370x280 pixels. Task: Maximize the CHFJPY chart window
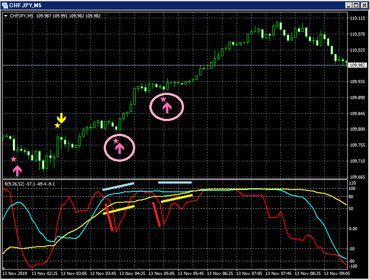click(x=356, y=5)
